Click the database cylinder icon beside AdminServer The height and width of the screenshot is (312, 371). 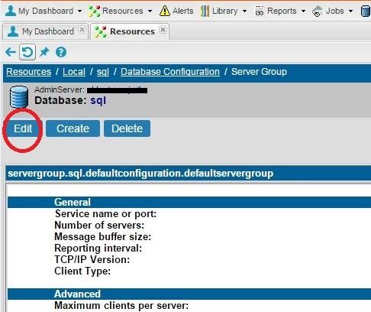(x=19, y=97)
